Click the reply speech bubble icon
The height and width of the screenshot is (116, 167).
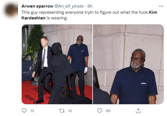(24, 111)
